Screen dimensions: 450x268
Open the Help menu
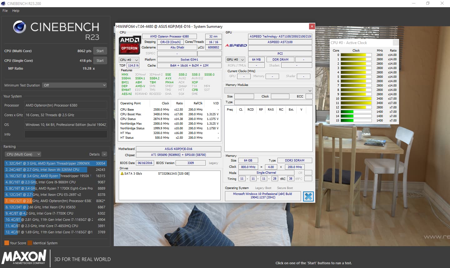click(16, 11)
